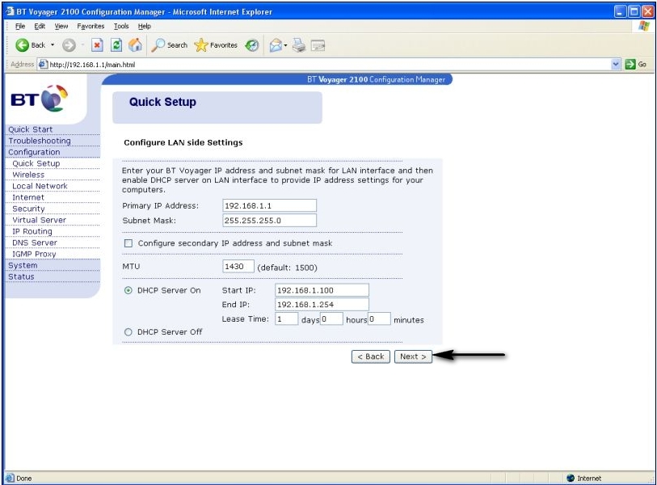Click the IE Stop loading icon
657x485 pixels.
tap(97, 44)
